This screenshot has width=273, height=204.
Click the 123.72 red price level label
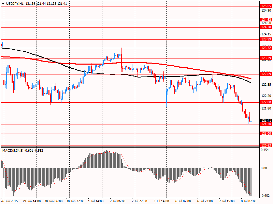click(266, 48)
